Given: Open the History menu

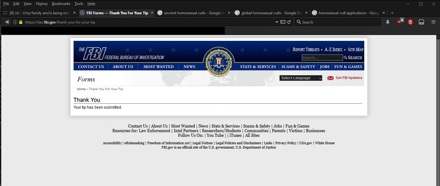Looking at the screenshot, I should tap(41, 4).
